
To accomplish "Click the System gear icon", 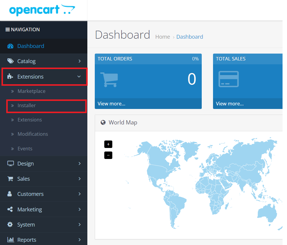I will [x=10, y=224].
